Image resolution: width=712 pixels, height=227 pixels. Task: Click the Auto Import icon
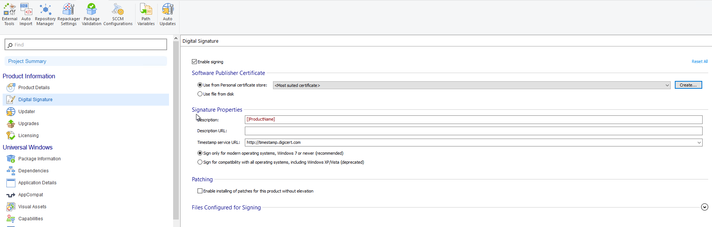[x=26, y=15]
